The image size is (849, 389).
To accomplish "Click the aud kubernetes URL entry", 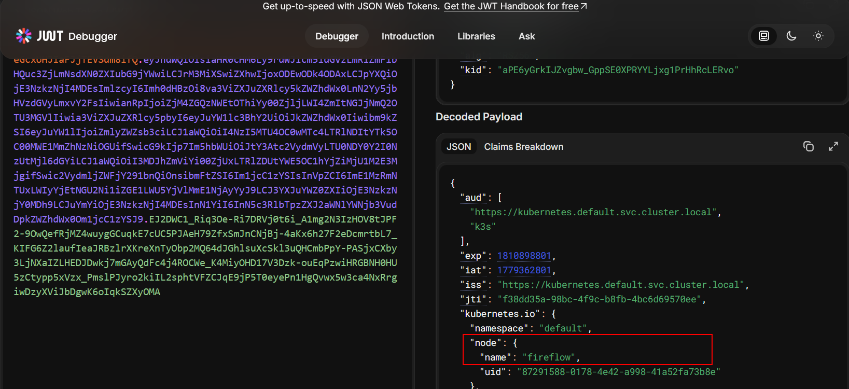I will coord(593,212).
